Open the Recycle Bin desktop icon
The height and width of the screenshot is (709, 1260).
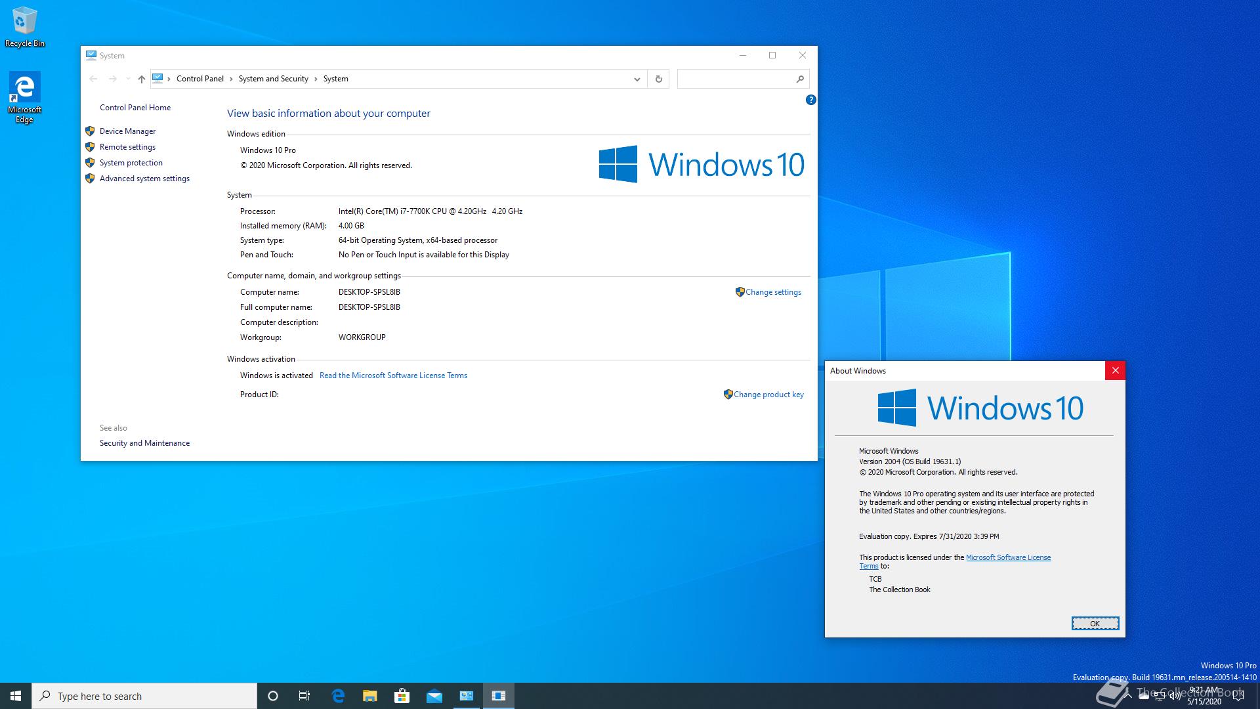24,28
